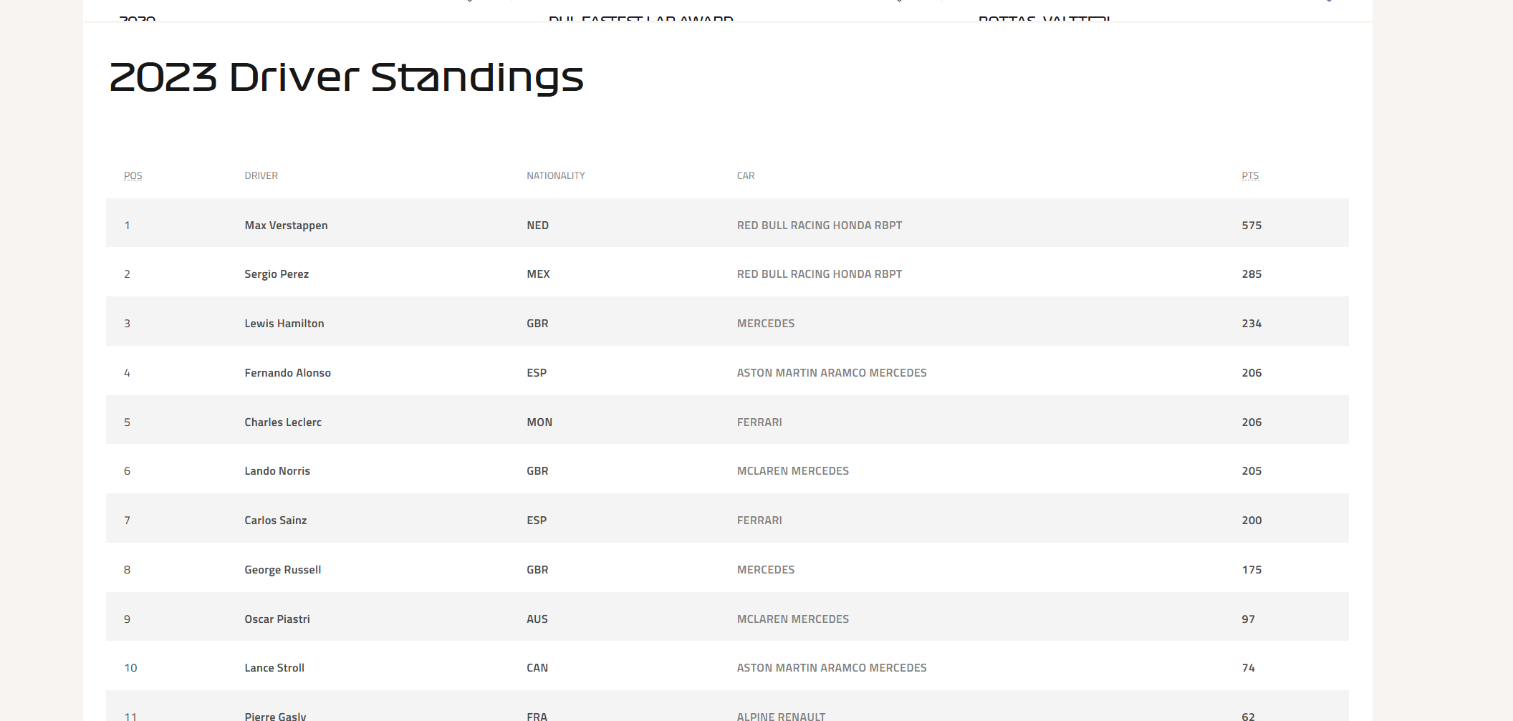
Task: Open Lewis Hamilton's profile link
Action: coord(284,323)
